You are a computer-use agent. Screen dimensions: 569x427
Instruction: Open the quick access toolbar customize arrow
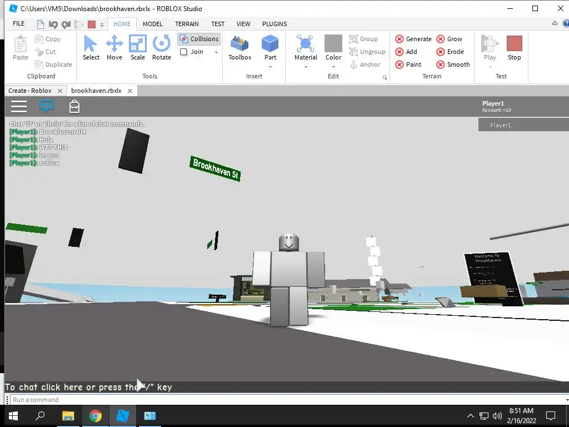click(102, 24)
